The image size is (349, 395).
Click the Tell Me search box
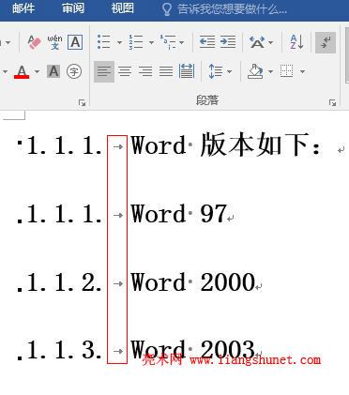[x=224, y=9]
